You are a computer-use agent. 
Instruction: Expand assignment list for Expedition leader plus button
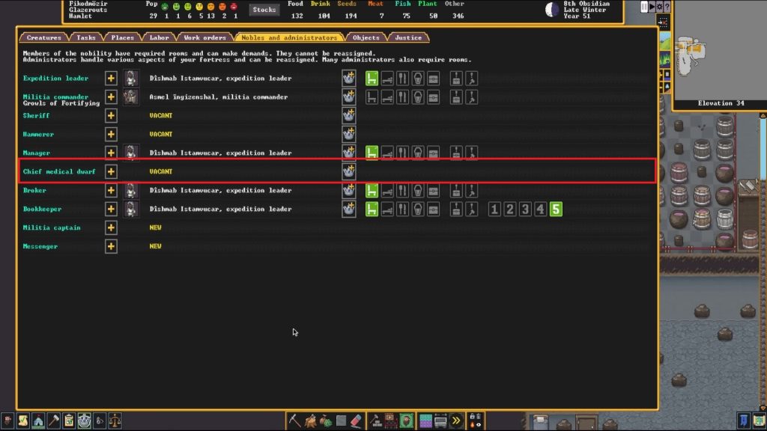pyautogui.click(x=111, y=78)
